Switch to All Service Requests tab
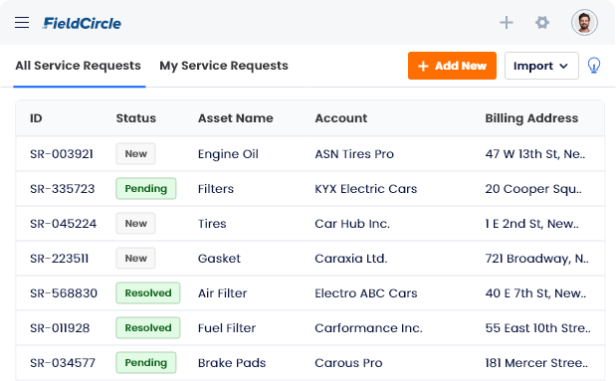 pos(78,66)
